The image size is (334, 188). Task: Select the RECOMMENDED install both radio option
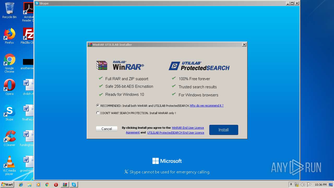coord(98,105)
